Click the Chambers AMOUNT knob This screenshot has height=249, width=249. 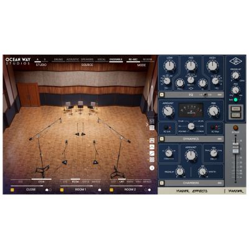point(191,155)
